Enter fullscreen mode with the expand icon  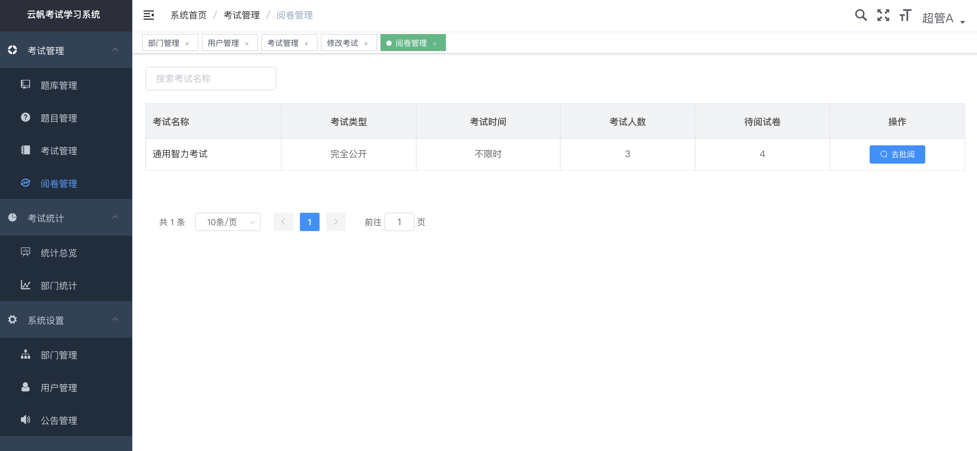(883, 15)
